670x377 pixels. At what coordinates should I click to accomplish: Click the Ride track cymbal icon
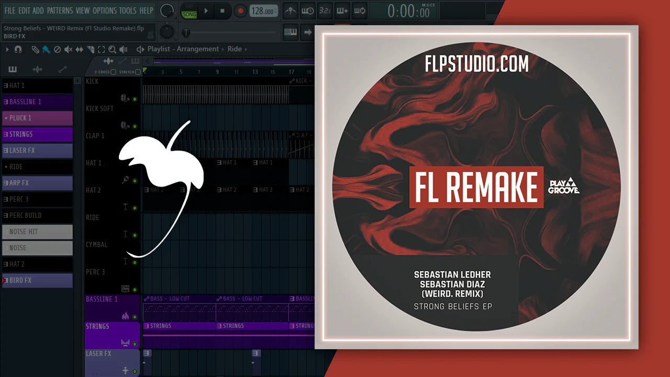point(125,235)
